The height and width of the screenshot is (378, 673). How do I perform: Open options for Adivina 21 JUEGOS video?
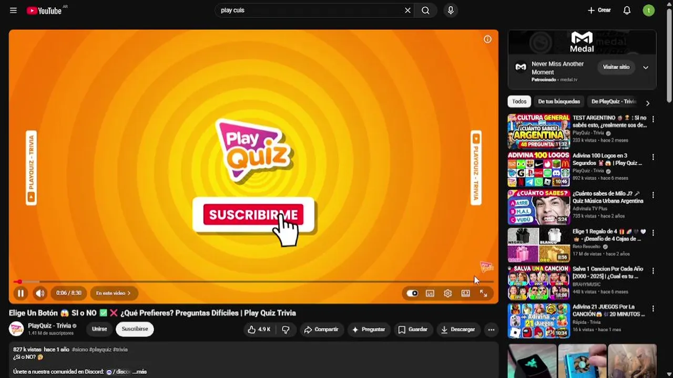(653, 309)
